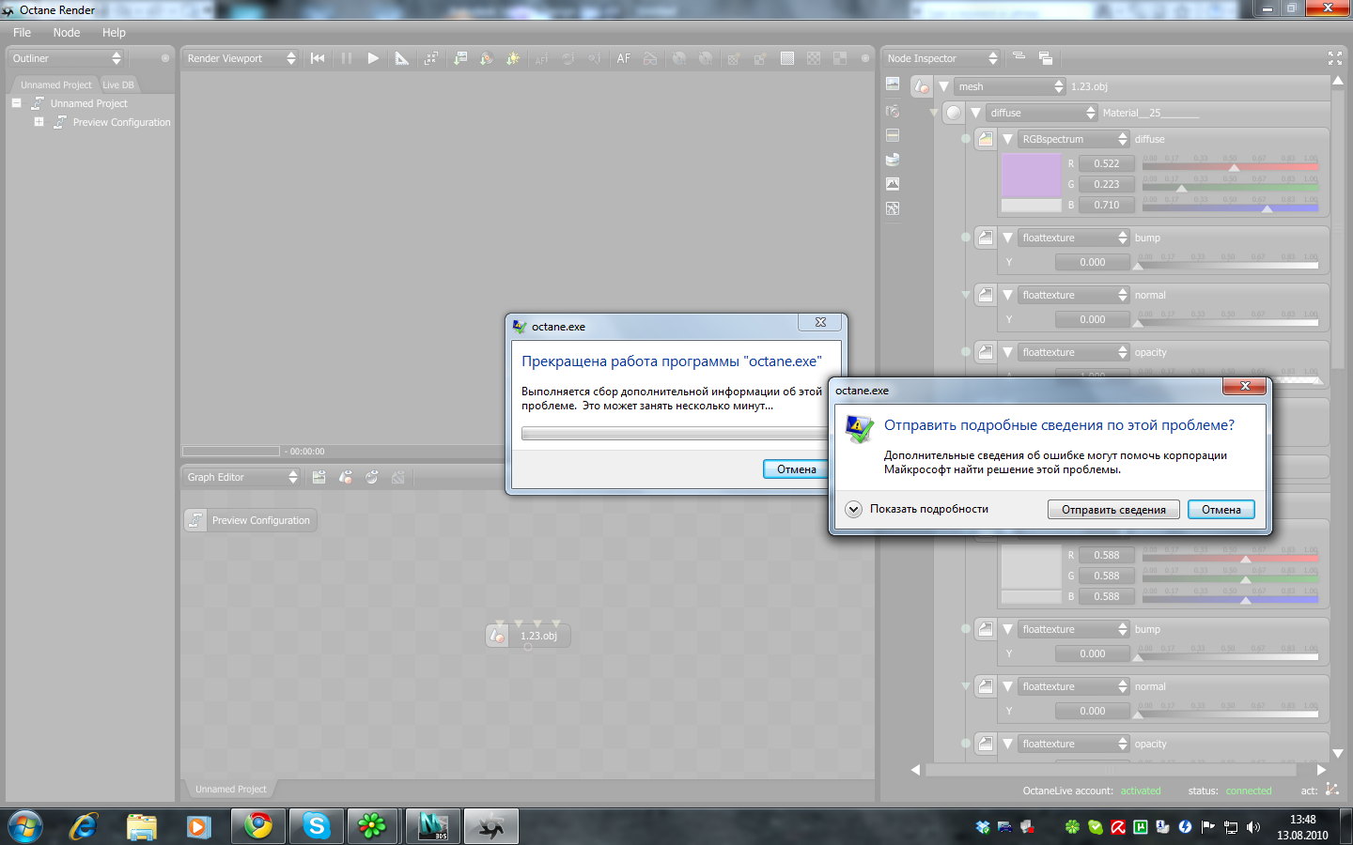Collapse the Unnamed Project tree node
The width and height of the screenshot is (1353, 845).
(16, 103)
